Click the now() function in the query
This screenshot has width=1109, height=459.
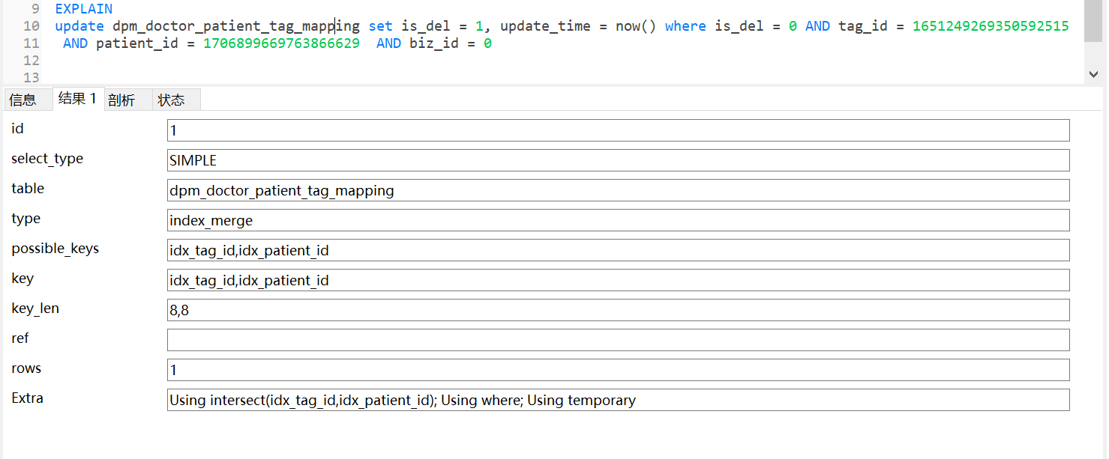click(x=636, y=26)
